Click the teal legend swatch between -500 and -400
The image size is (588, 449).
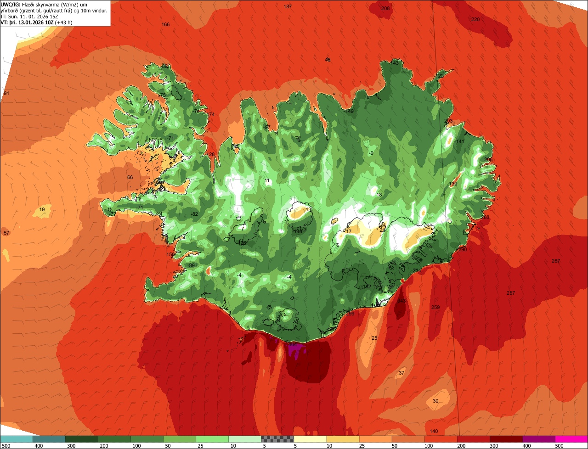tap(17, 439)
